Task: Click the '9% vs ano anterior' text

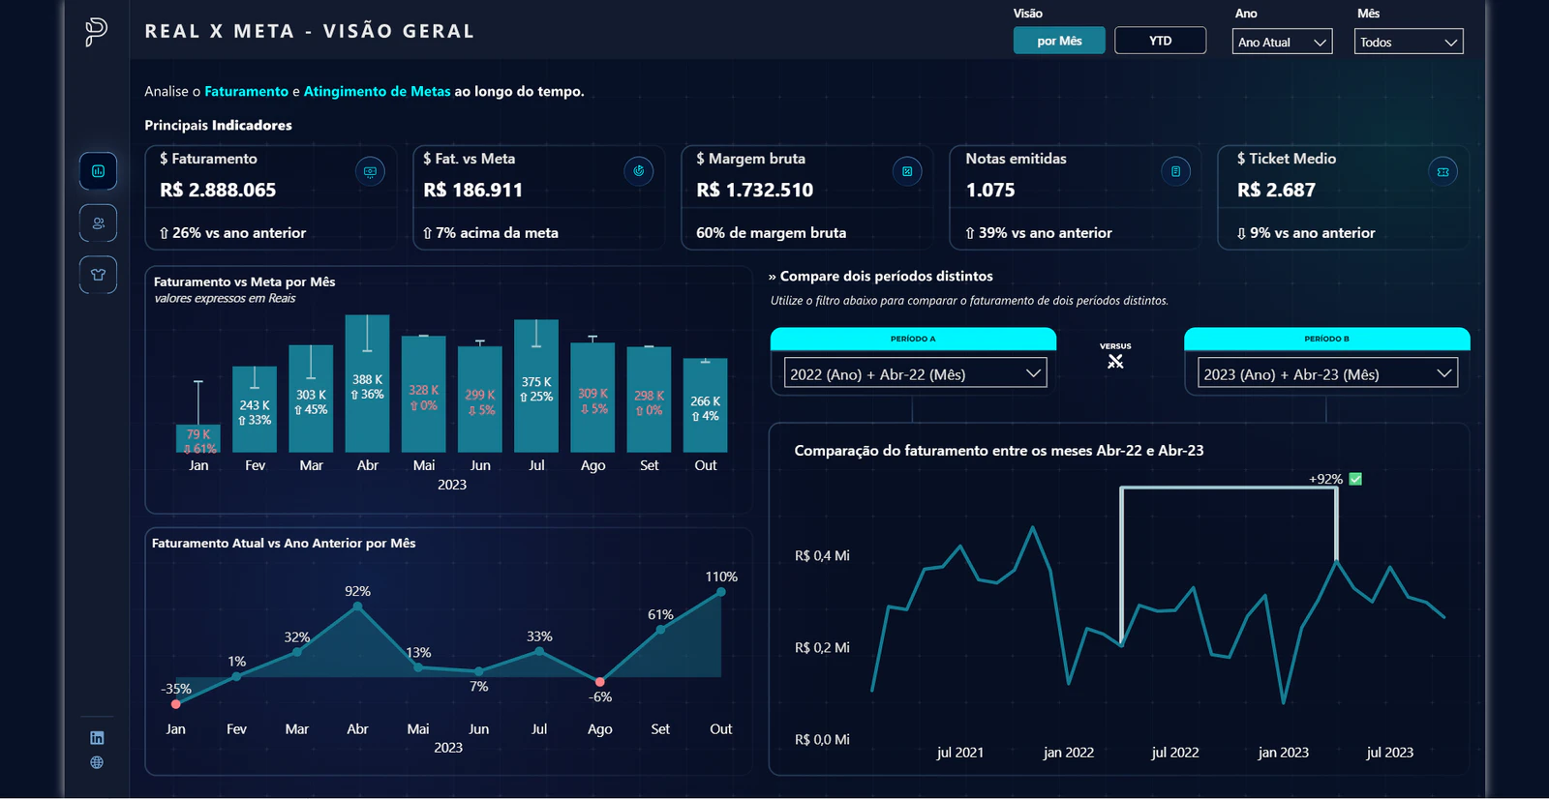Action: pyautogui.click(x=1306, y=233)
